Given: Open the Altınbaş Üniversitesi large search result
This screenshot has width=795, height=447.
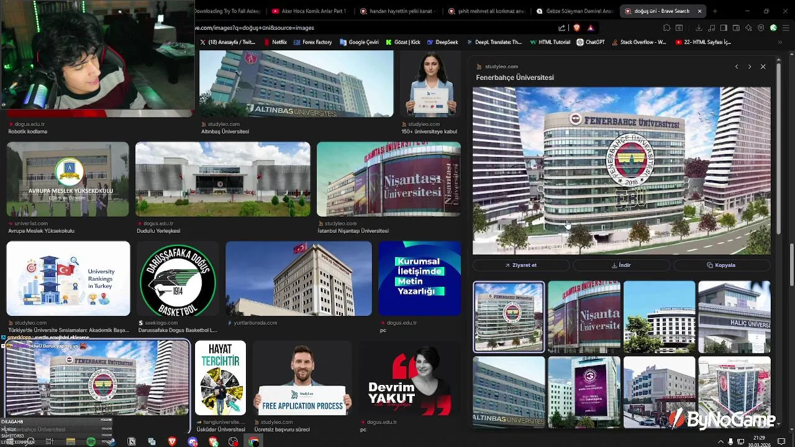Looking at the screenshot, I should (296, 84).
